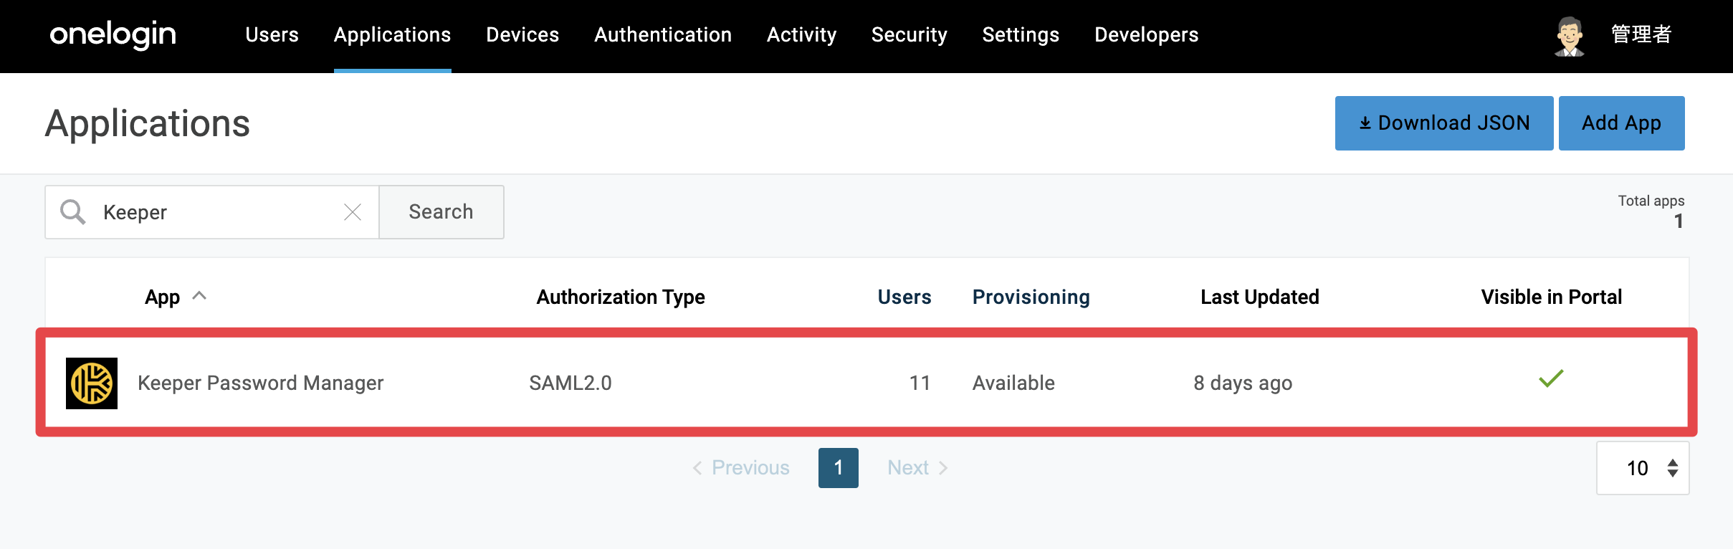
Task: Clear the search field with X icon
Action: (353, 212)
